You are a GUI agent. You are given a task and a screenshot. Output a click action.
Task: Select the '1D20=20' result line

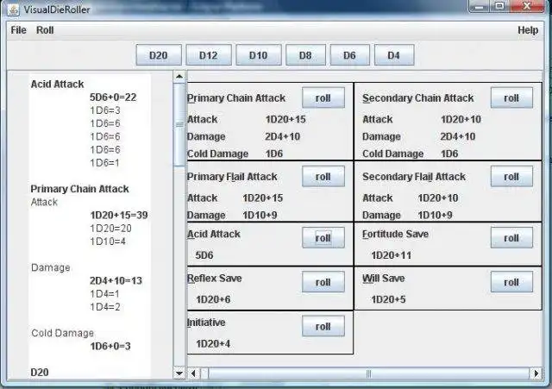click(x=110, y=228)
